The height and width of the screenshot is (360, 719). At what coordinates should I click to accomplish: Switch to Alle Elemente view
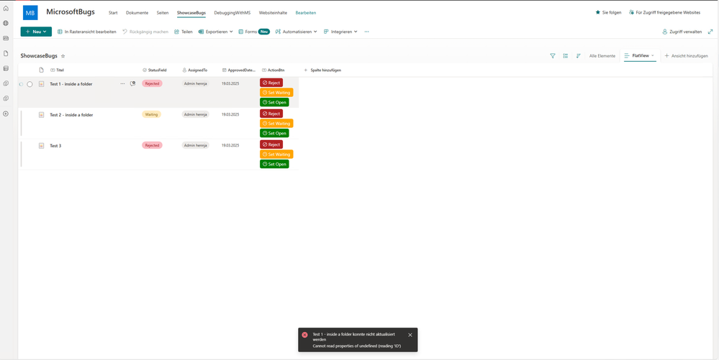click(602, 56)
